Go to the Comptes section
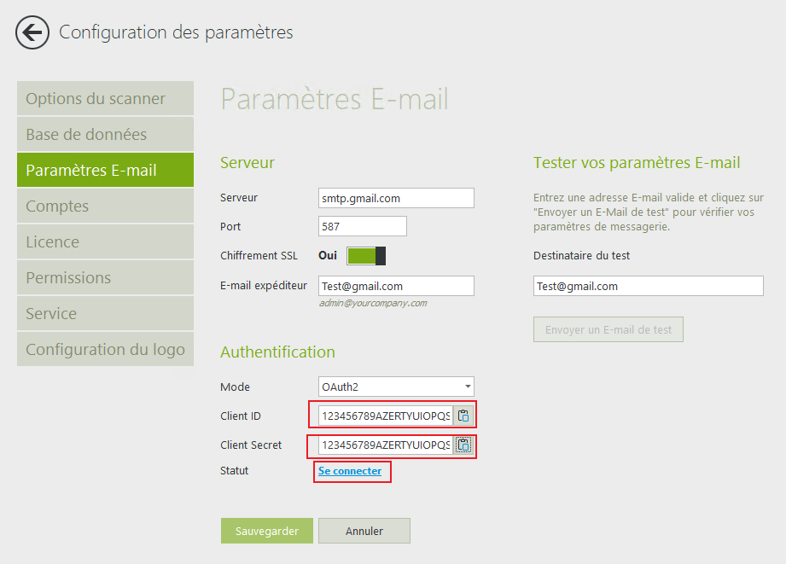Screen dimensions: 786x564 [105, 206]
